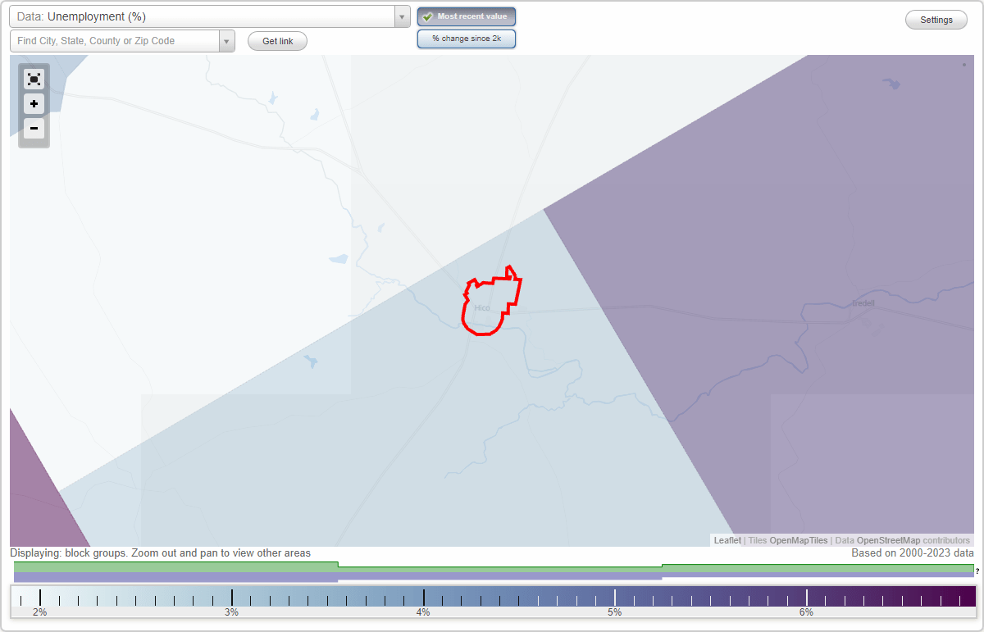Zoom out using the minus icon
This screenshot has height=632, width=984.
click(34, 129)
